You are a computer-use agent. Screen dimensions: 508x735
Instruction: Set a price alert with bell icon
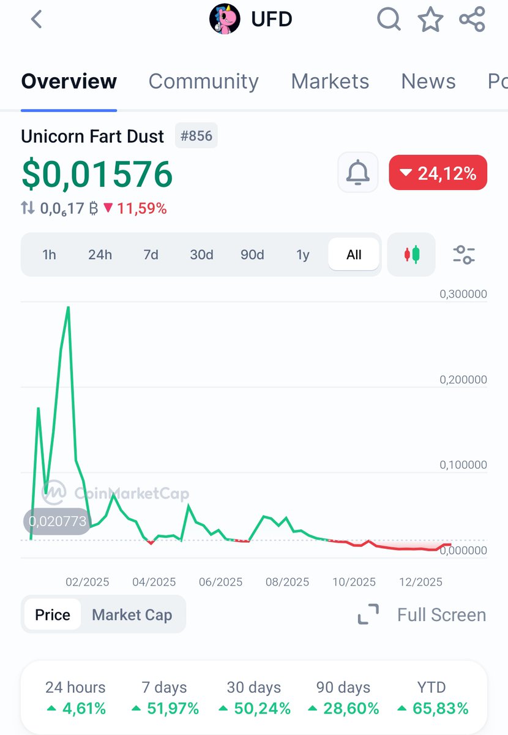[x=358, y=173]
